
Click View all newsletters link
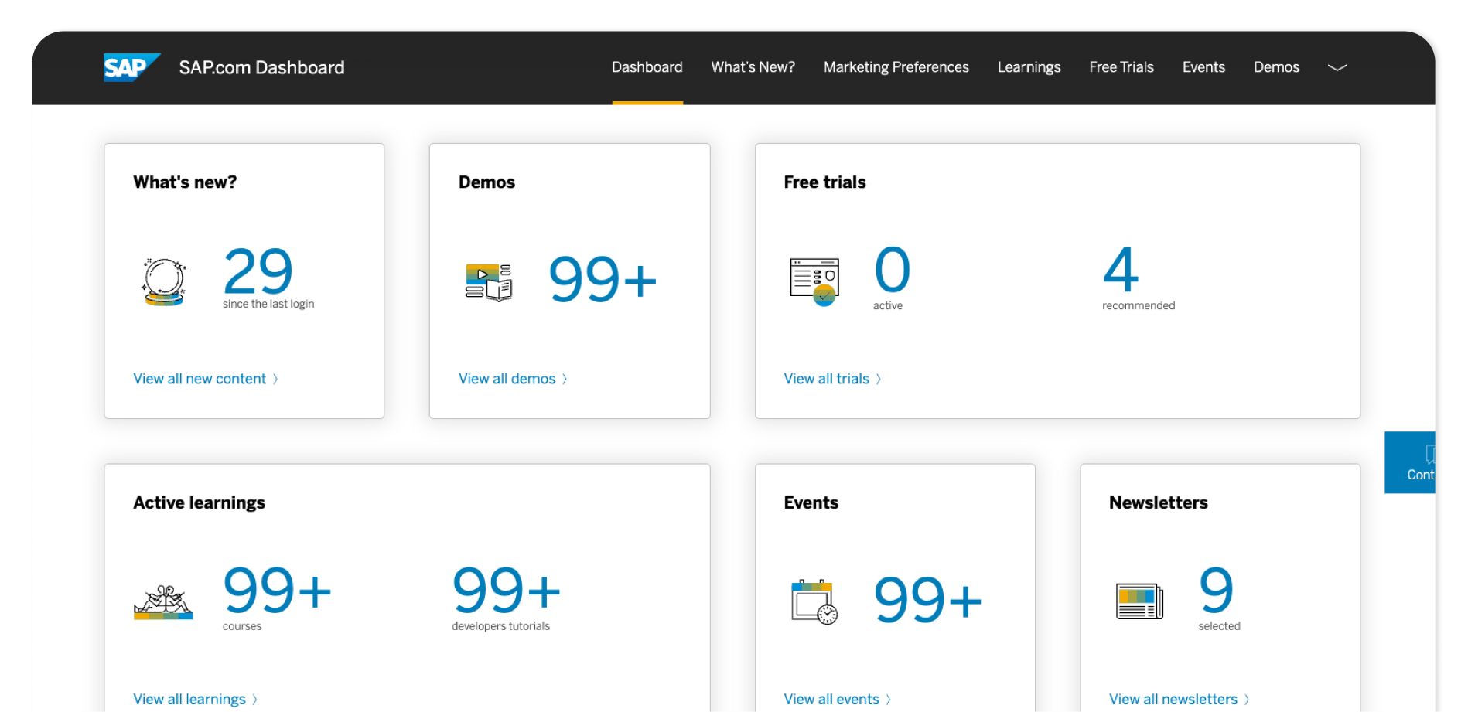1180,700
